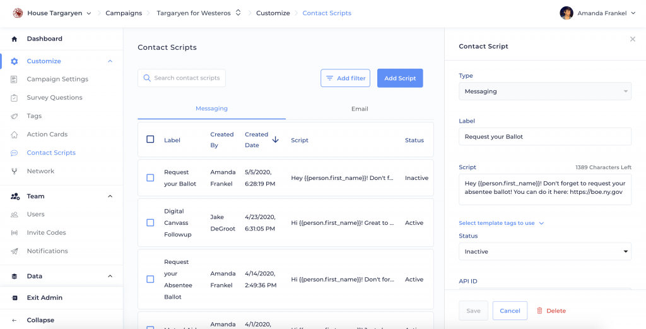Click the Add Script button

pos(400,78)
